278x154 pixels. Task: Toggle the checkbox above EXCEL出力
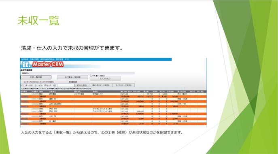coord(91,76)
